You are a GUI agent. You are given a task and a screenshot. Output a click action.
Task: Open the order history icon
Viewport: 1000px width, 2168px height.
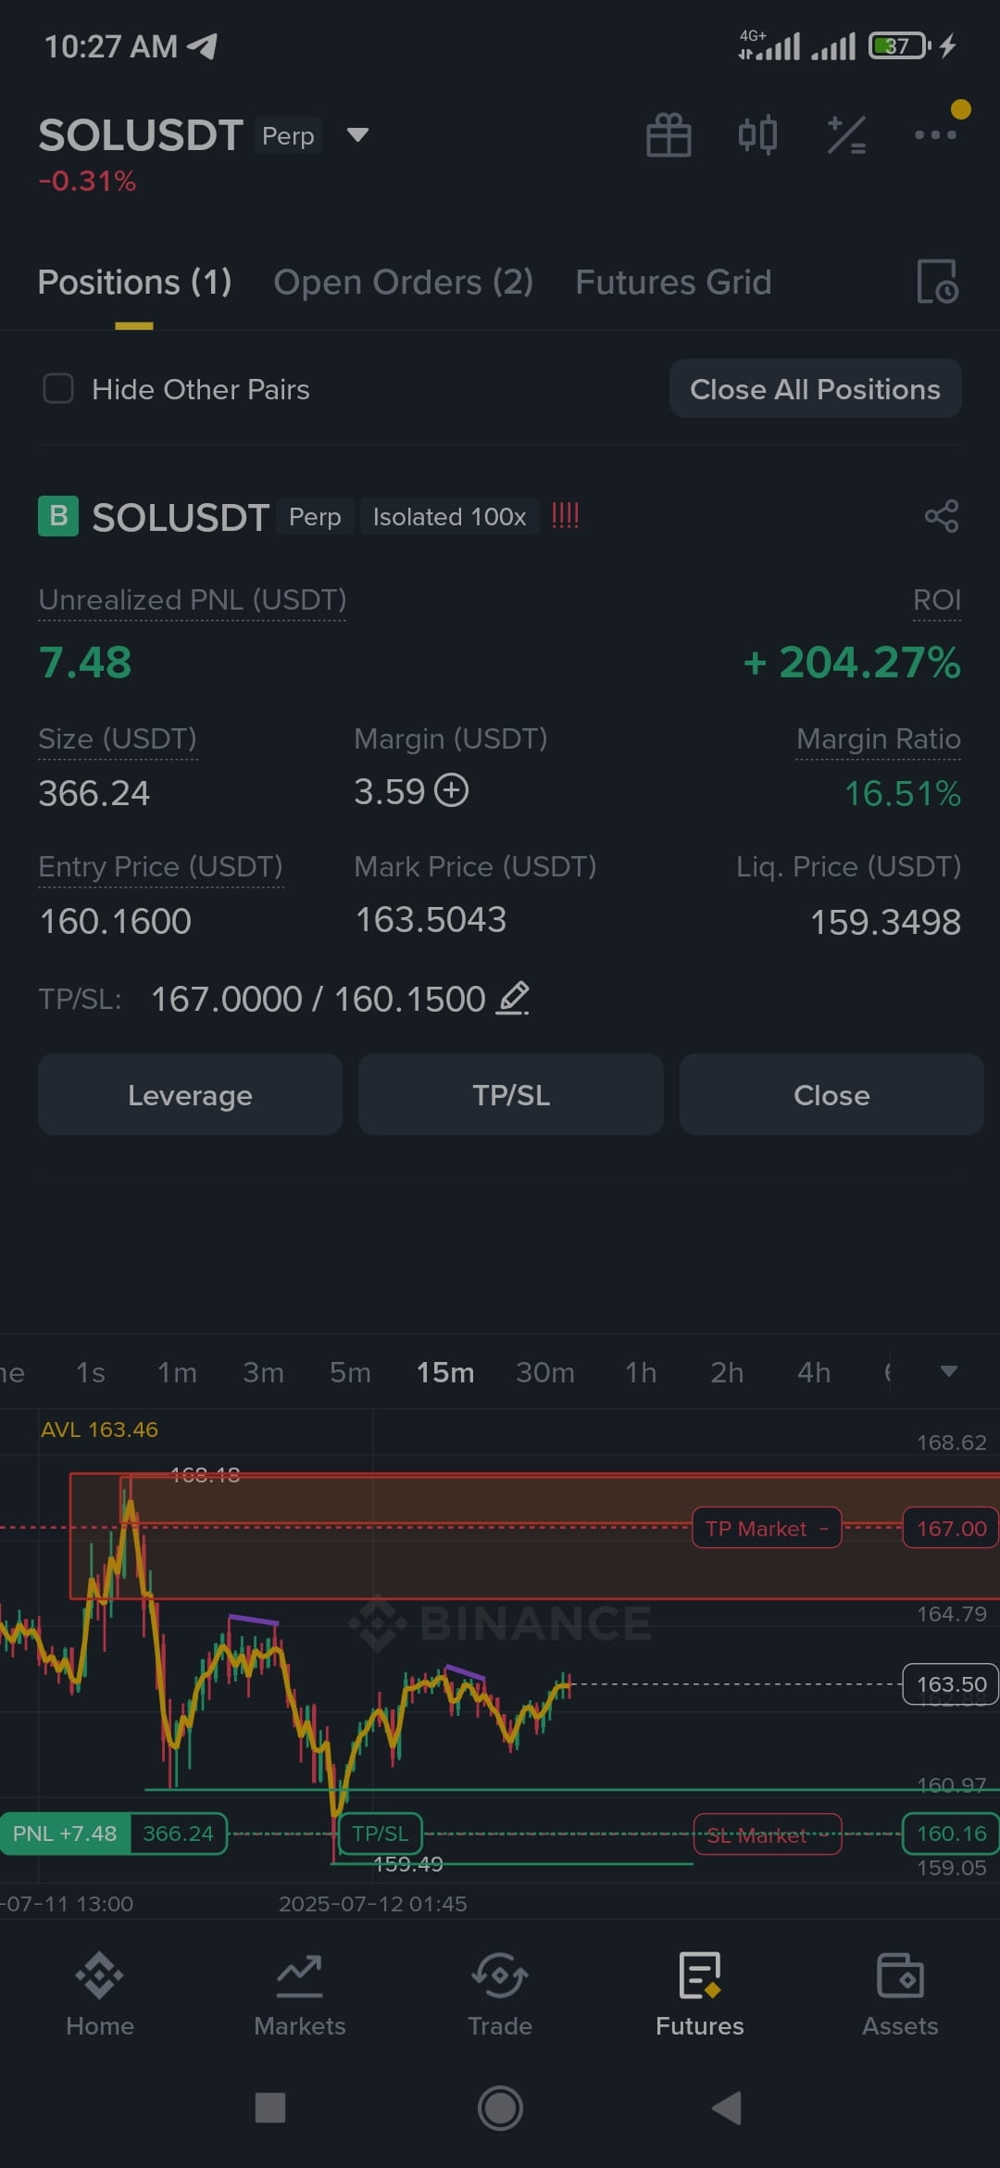pos(937,282)
